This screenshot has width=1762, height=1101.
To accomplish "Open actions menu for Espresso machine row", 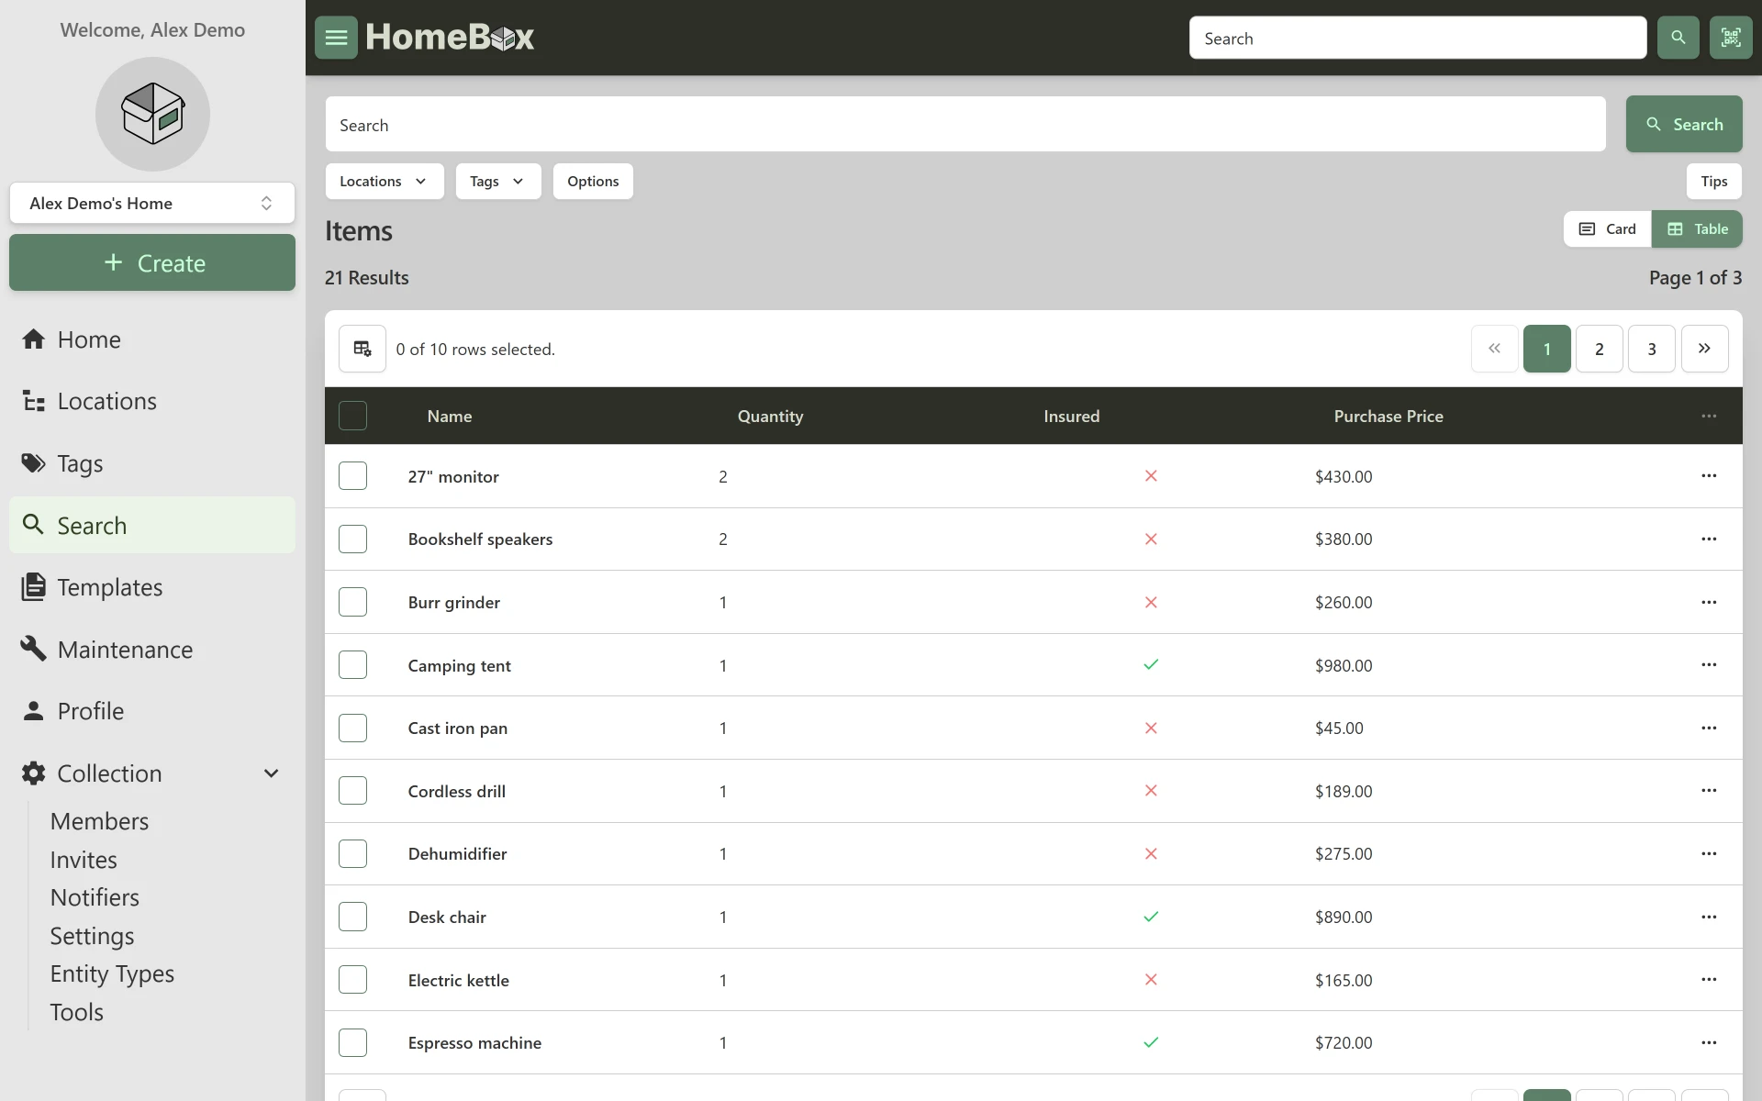I will [1709, 1042].
